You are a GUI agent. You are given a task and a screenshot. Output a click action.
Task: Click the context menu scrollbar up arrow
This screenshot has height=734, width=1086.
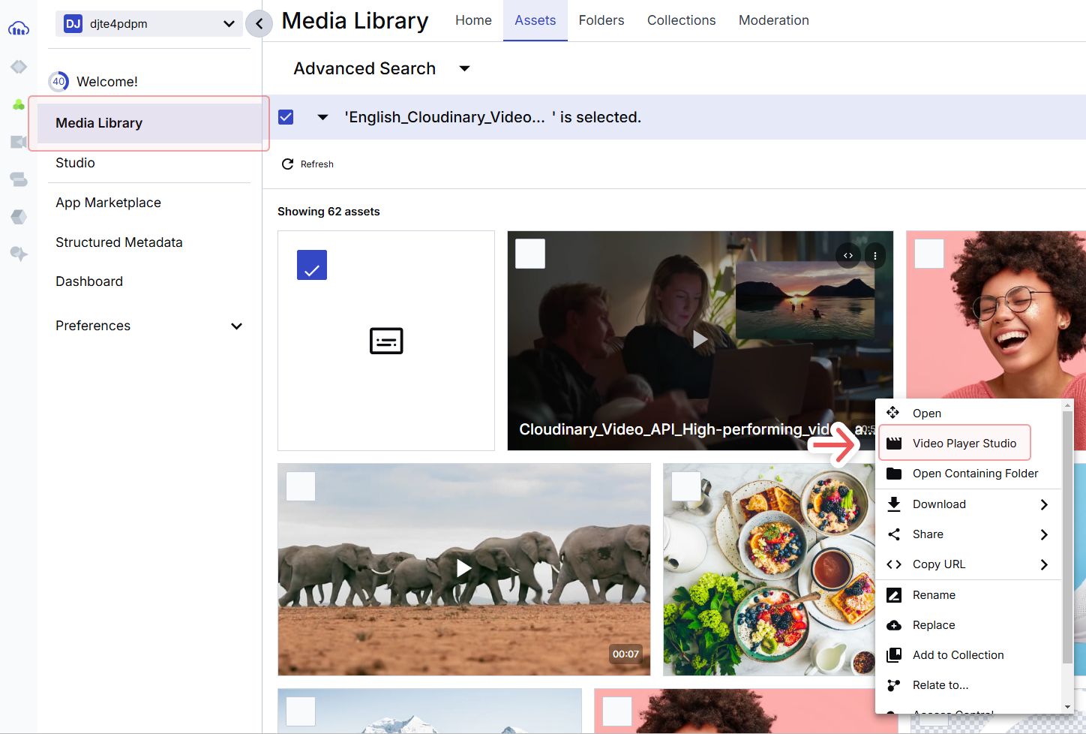tap(1067, 405)
